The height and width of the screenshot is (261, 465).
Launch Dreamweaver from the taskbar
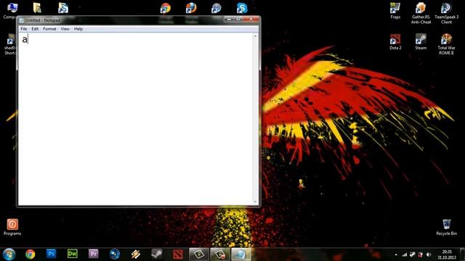73,254
